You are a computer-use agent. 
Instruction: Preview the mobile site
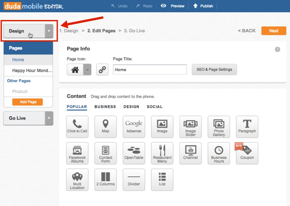tap(173, 6)
